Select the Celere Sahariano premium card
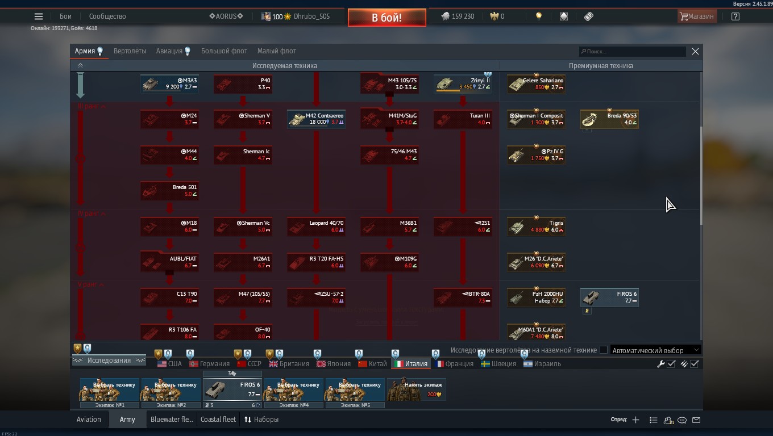Image resolution: width=773 pixels, height=436 pixels. (x=536, y=83)
